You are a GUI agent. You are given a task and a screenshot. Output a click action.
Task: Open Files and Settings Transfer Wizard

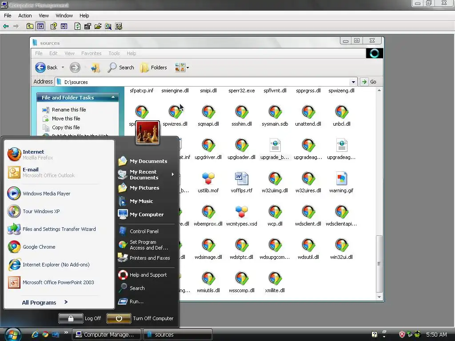[52, 229]
